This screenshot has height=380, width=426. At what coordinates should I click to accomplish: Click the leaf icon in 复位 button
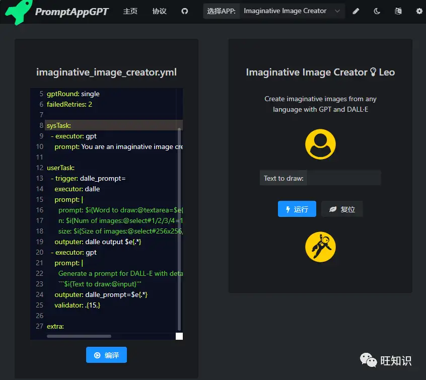point(333,209)
